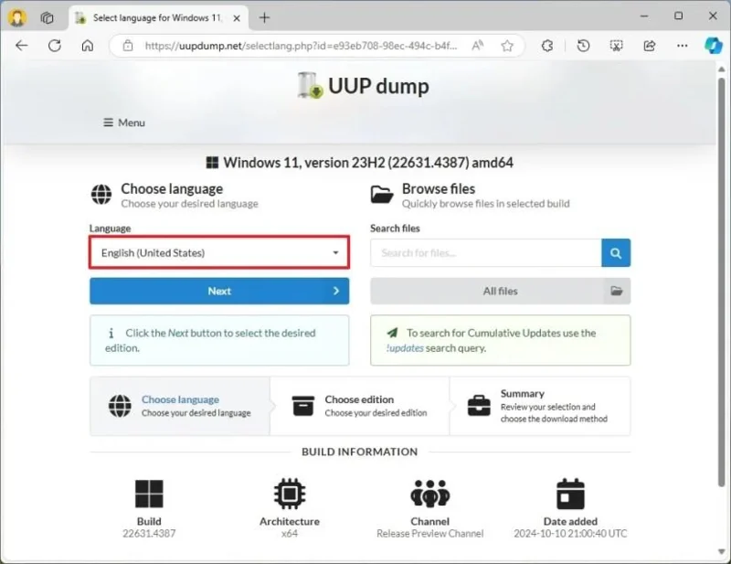The height and width of the screenshot is (564, 731).
Task: Click the briefcase icon in Summary step
Action: pos(479,405)
